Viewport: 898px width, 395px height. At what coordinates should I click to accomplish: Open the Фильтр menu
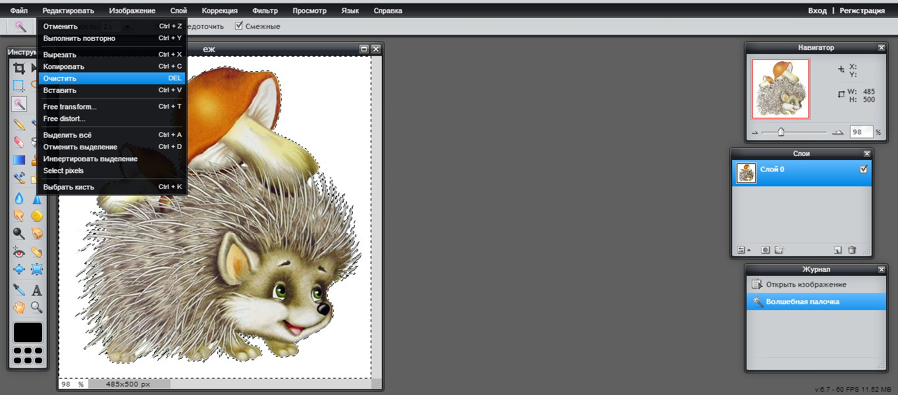[265, 11]
